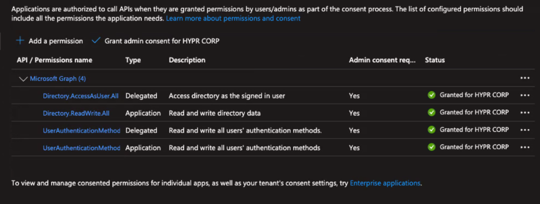540x204 pixels.
Task: Click the checkmark icon for Grant admin consent
Action: point(96,41)
